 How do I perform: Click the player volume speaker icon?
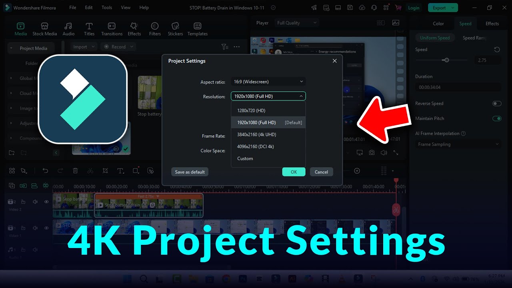pyautogui.click(x=384, y=152)
